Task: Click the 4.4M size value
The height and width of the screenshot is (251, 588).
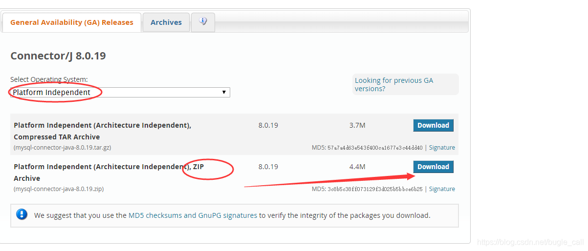Action: coord(357,167)
